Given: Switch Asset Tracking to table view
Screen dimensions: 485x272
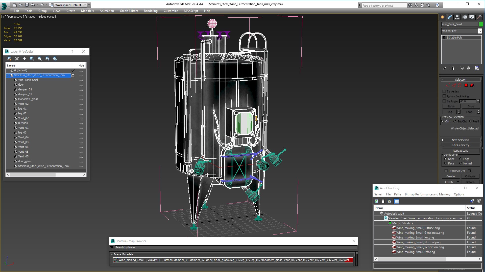Looking at the screenshot, I should [x=397, y=201].
